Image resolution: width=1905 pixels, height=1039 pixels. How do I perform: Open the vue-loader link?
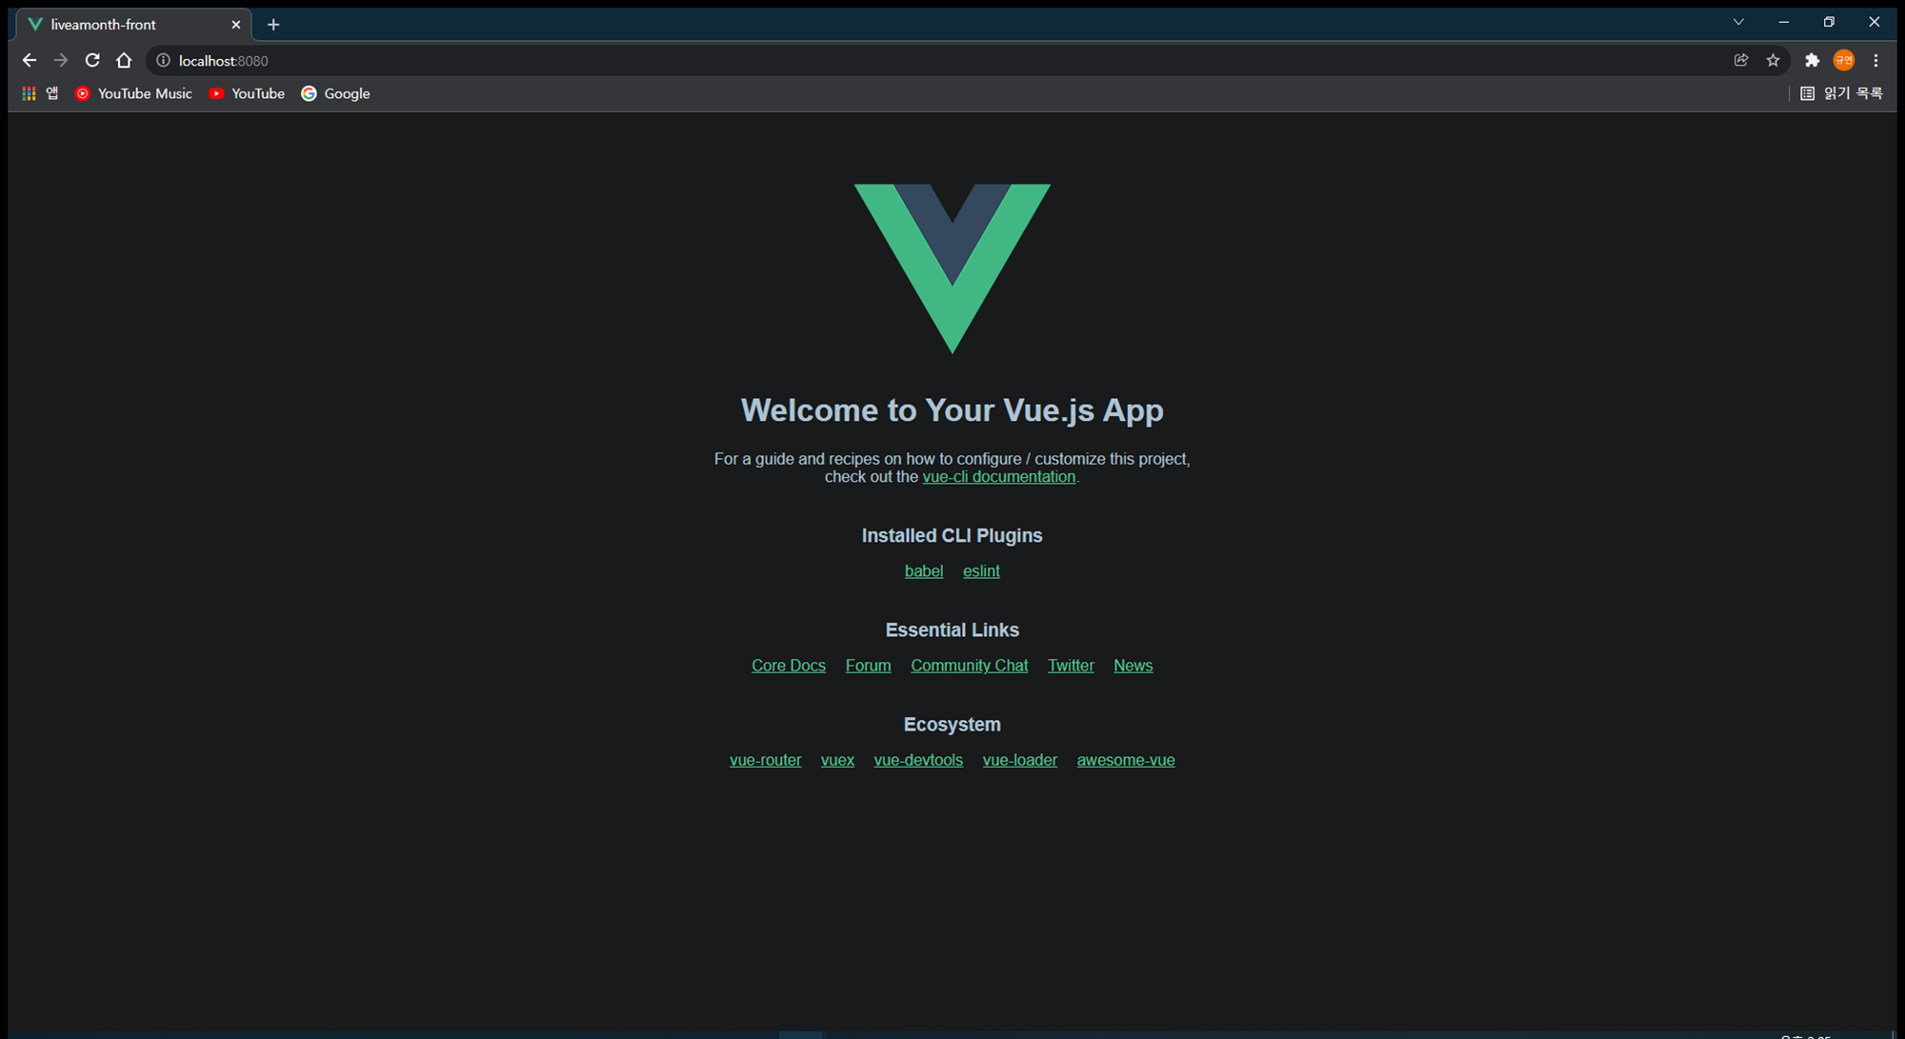pos(1019,760)
